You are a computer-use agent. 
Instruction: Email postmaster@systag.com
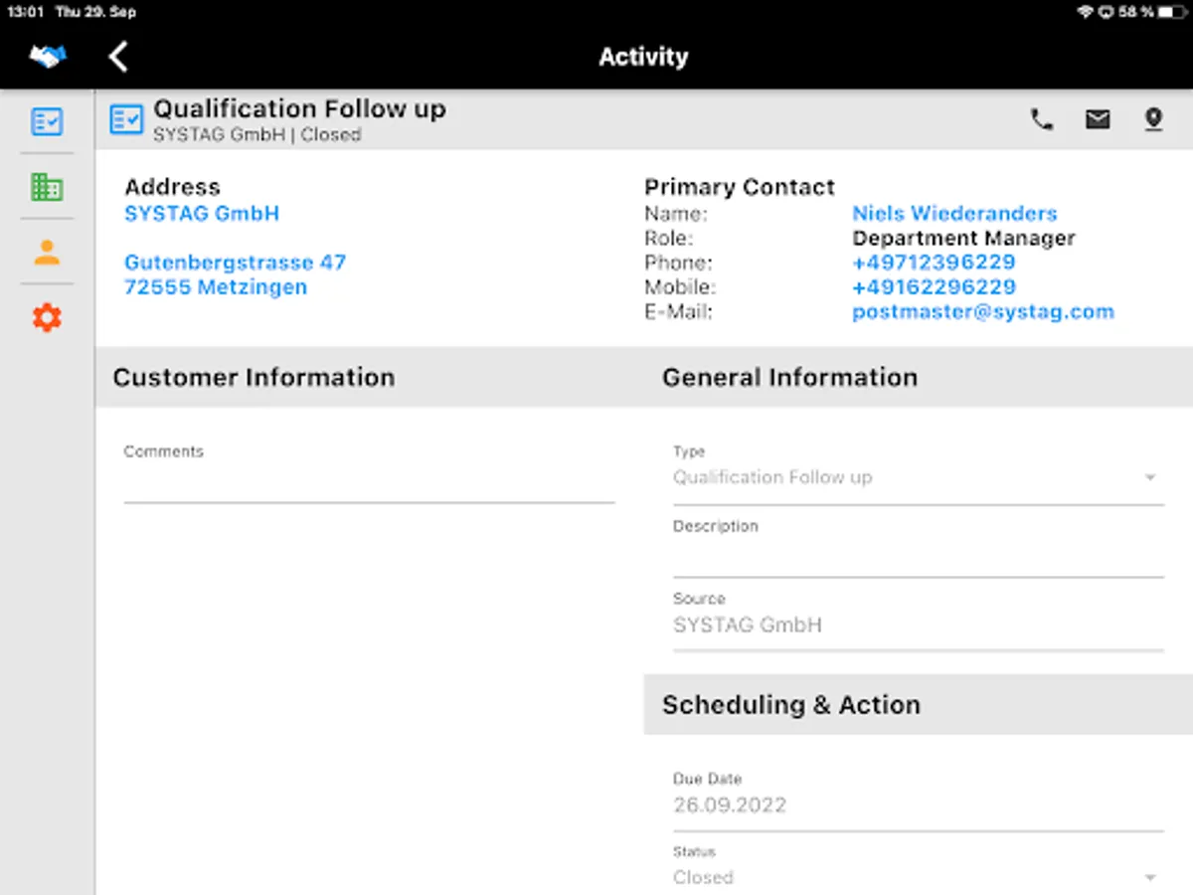982,312
